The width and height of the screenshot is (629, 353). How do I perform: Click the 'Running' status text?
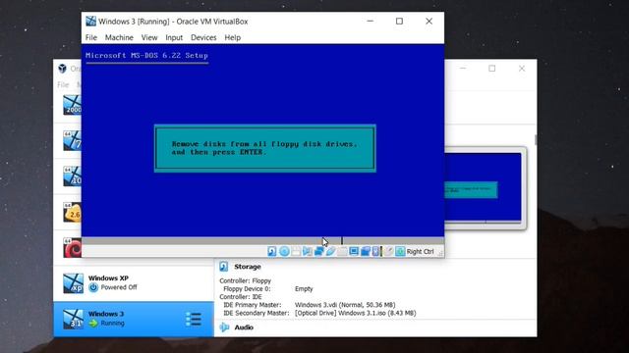tap(112, 323)
